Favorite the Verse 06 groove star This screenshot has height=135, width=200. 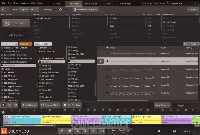pyautogui.click(x=107, y=93)
